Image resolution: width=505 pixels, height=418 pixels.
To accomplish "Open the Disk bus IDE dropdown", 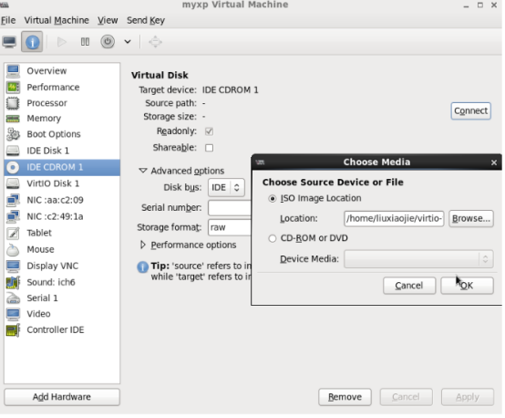I will (x=226, y=188).
